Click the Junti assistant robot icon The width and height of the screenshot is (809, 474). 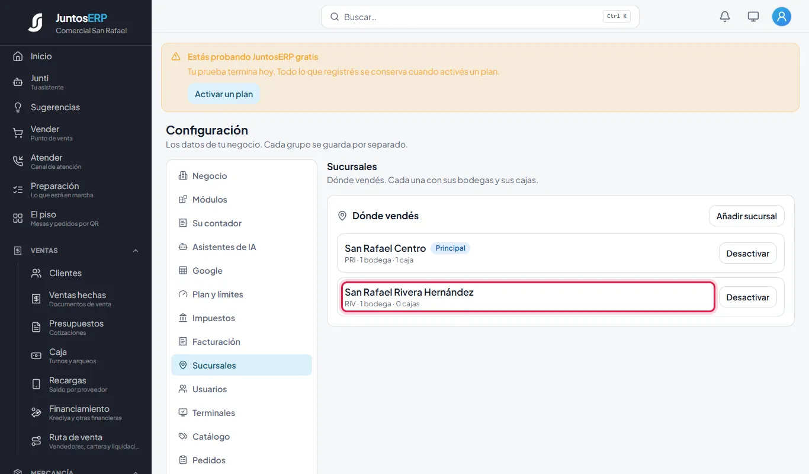point(18,82)
